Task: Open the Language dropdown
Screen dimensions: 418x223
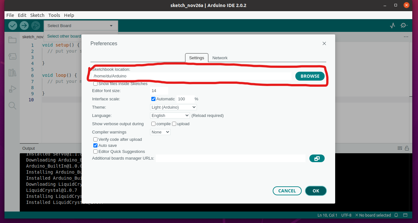Action: 170,116
